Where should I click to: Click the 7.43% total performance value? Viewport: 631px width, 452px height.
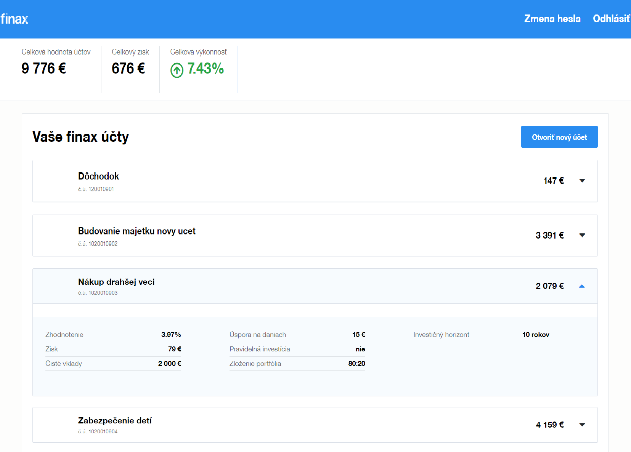tap(205, 69)
